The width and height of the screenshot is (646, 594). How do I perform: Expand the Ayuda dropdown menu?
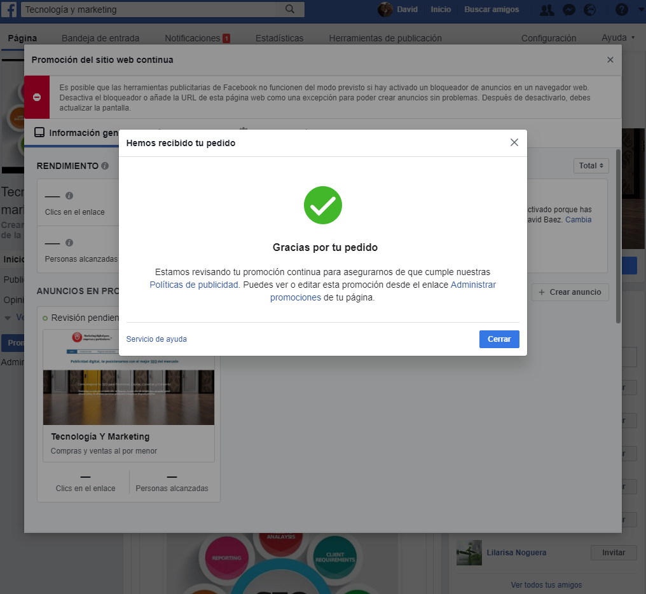coord(617,37)
